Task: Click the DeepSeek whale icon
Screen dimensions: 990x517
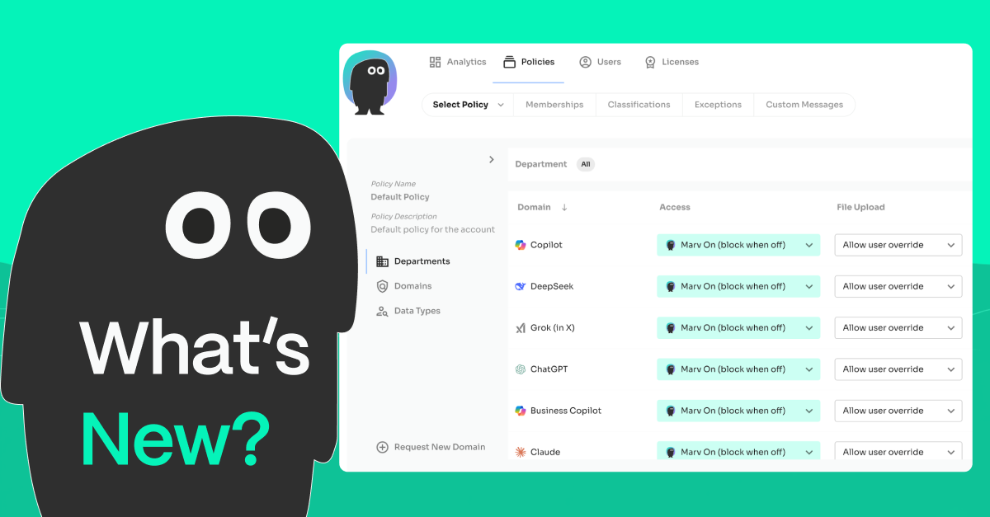Action: (x=521, y=286)
